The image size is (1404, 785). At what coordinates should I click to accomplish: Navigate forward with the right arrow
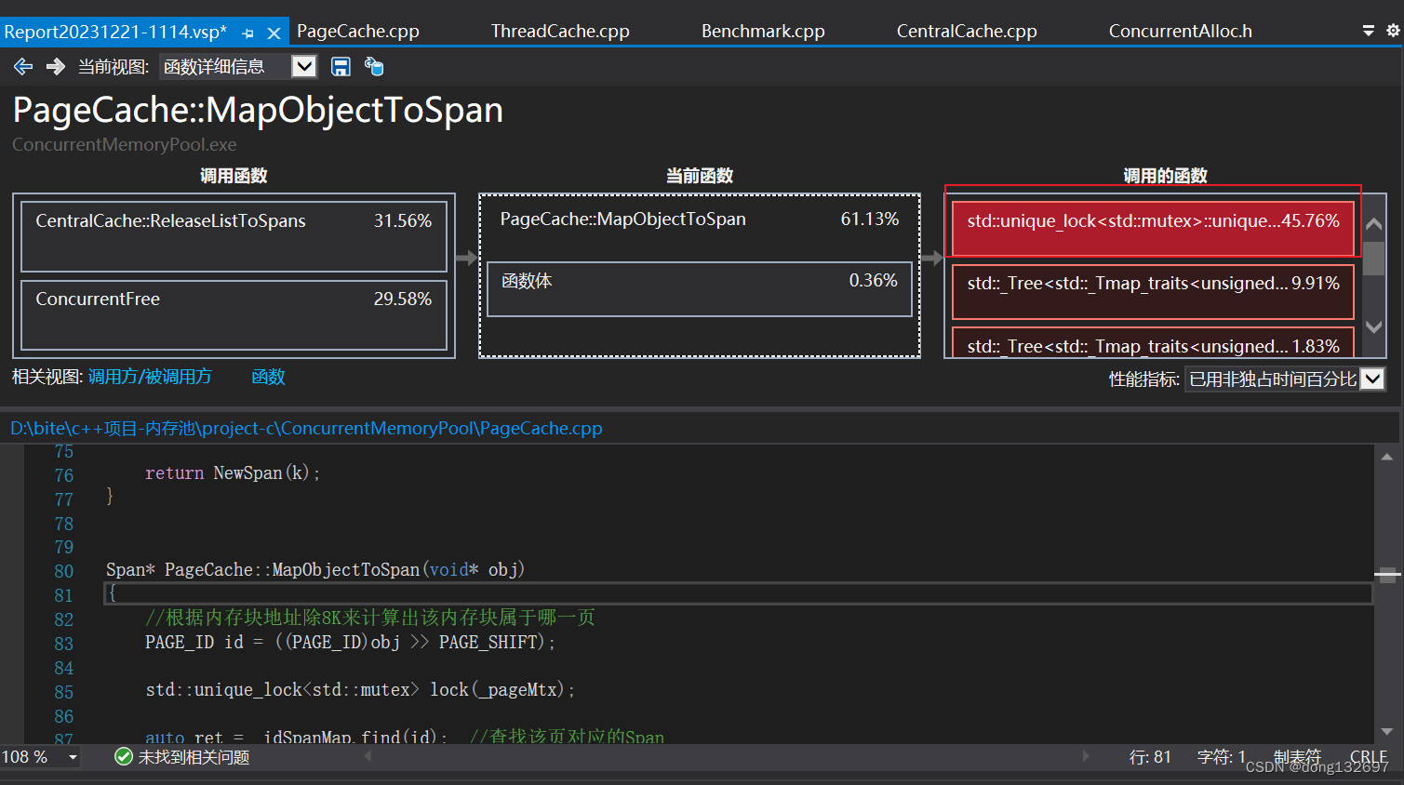(55, 66)
